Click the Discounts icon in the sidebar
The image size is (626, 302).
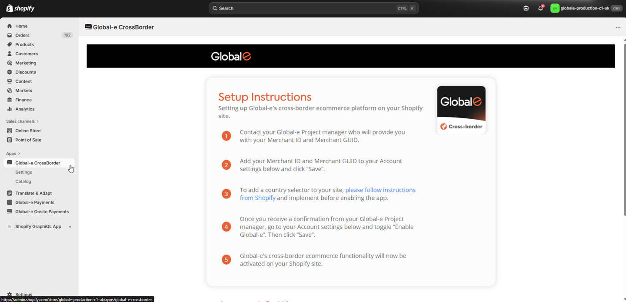tap(10, 72)
